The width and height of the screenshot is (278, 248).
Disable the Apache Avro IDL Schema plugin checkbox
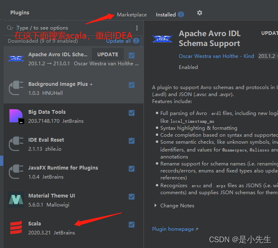click(x=132, y=55)
